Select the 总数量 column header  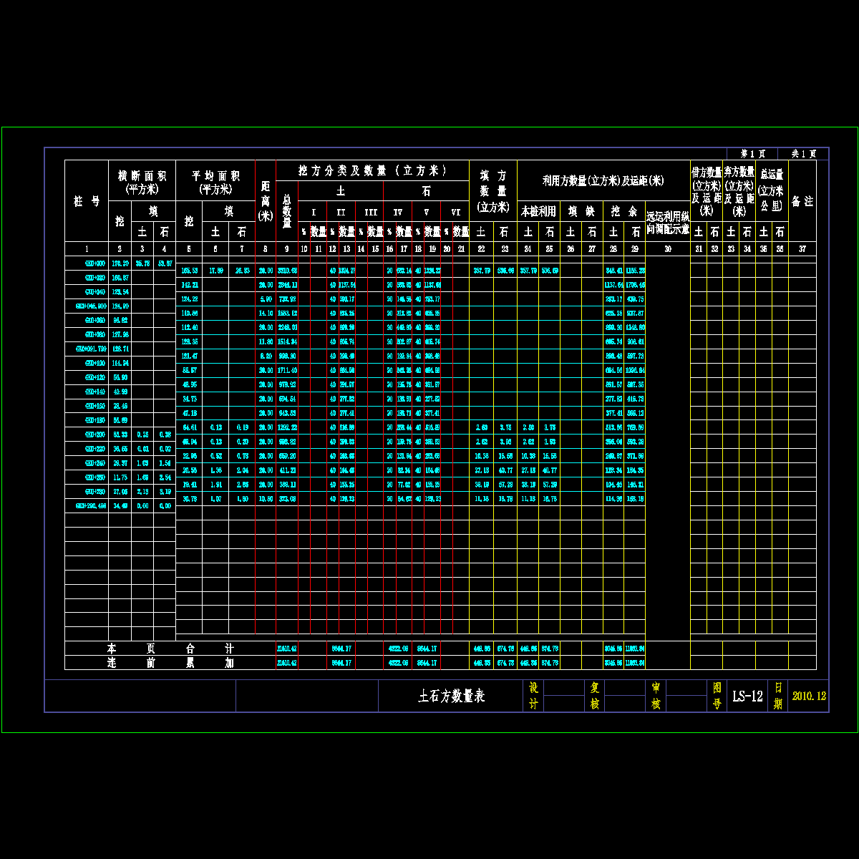[287, 211]
